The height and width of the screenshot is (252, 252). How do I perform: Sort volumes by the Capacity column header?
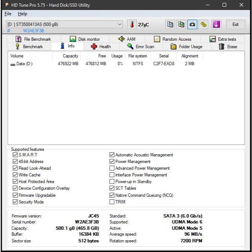click(70, 56)
